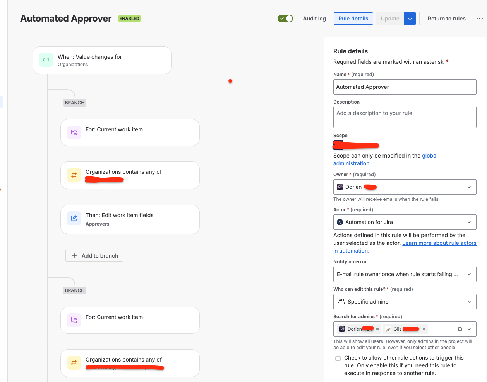Viewport: 487px width, 382px height.
Task: Click the Rule details button
Action: pyautogui.click(x=353, y=19)
